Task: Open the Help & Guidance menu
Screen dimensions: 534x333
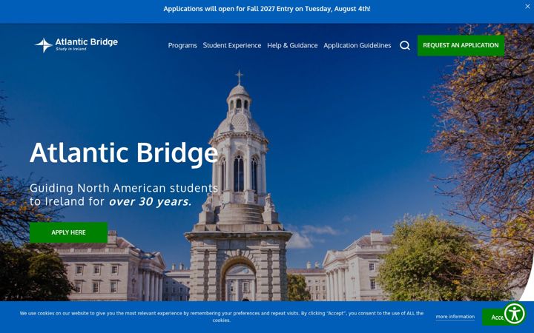Action: tap(292, 45)
